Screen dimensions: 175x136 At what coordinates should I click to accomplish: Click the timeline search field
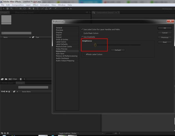(x=33, y=87)
